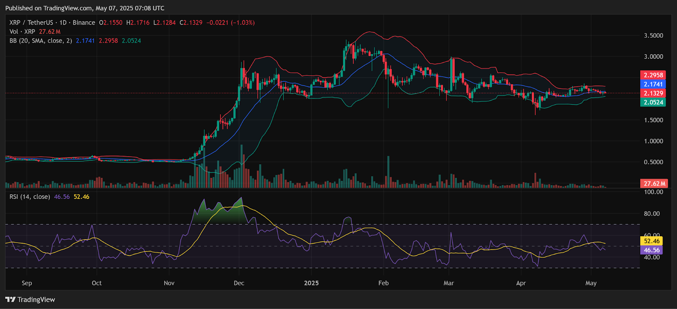Open the BB (20, SMA, close, 2) indicator legend
Viewport: 677px width, 309px height.
(41, 41)
